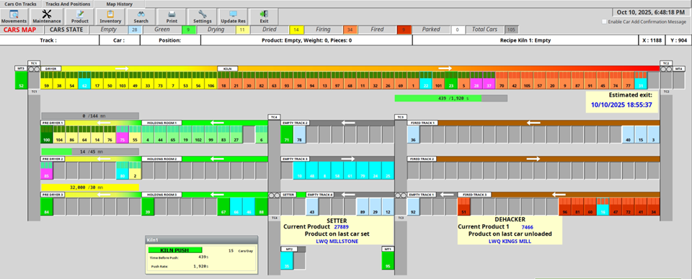The width and height of the screenshot is (692, 279).
Task: Select car 106 at the dryer end
Action: (x=210, y=80)
